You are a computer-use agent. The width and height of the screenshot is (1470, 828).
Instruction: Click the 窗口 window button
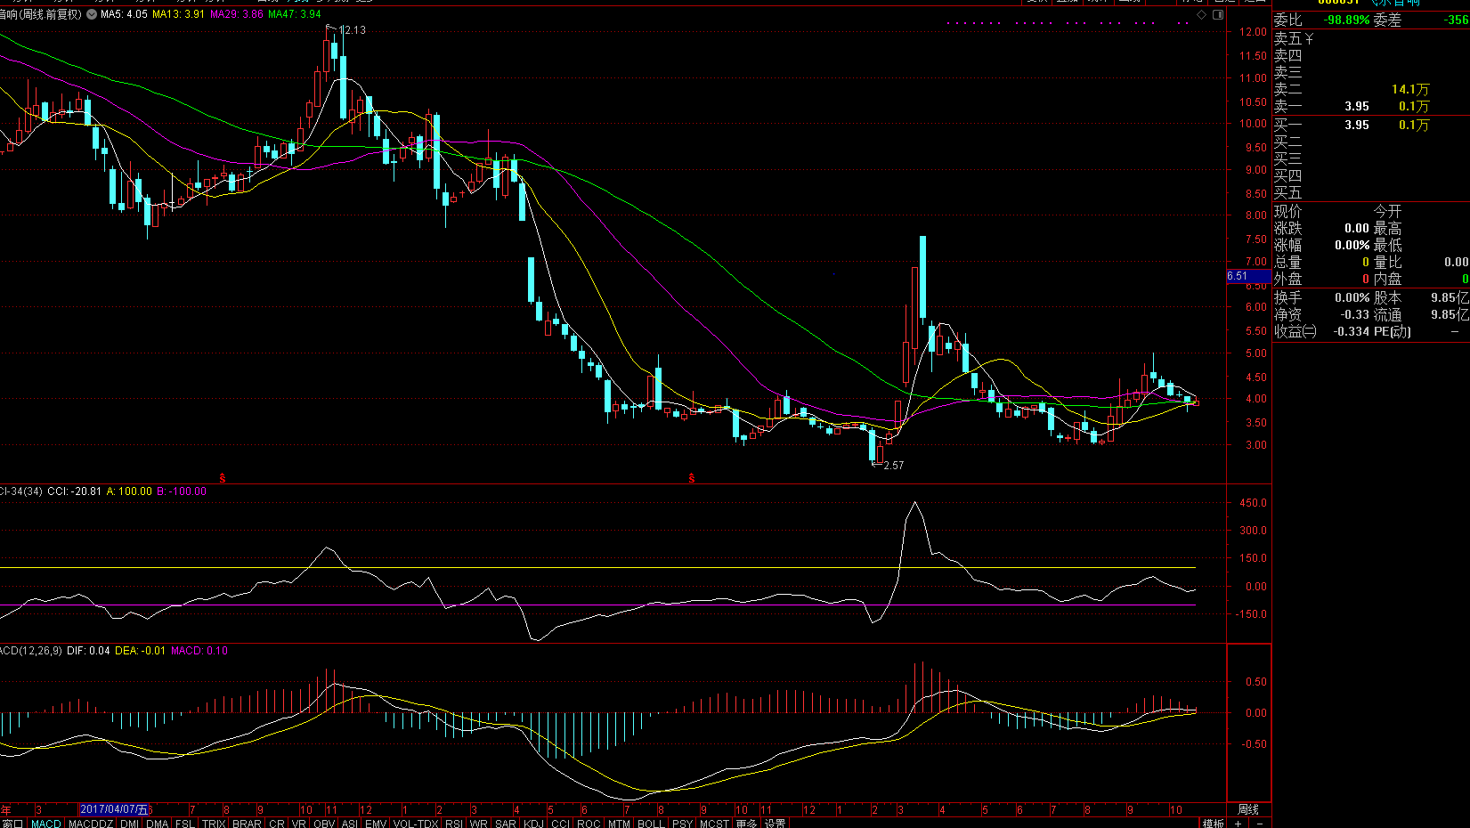pos(12,823)
